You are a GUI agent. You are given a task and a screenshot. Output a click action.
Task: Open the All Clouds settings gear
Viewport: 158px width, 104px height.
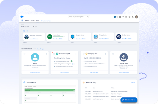(36, 27)
